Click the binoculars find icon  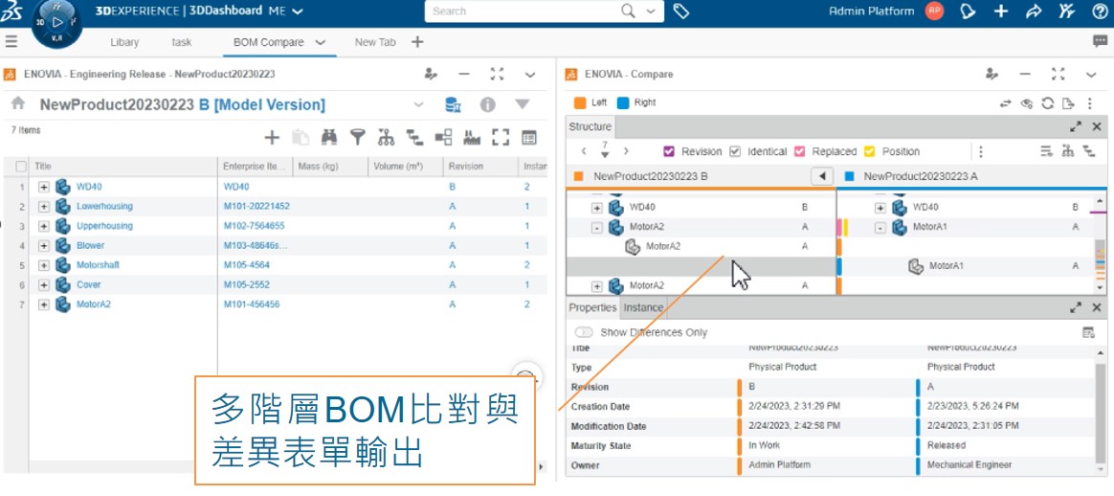click(329, 137)
